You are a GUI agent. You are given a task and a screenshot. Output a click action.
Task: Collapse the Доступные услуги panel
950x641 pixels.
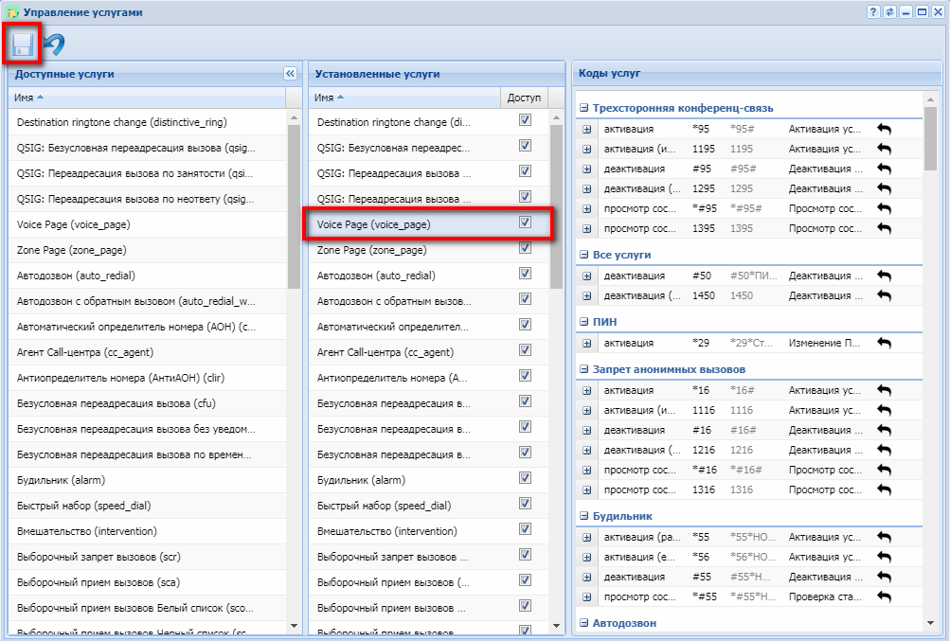click(290, 74)
